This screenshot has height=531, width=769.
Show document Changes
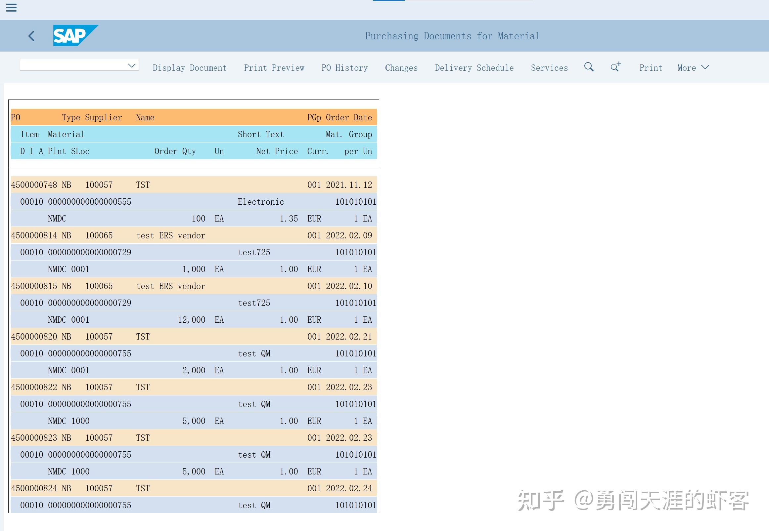pyautogui.click(x=401, y=67)
